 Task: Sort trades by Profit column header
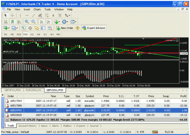click(179, 96)
